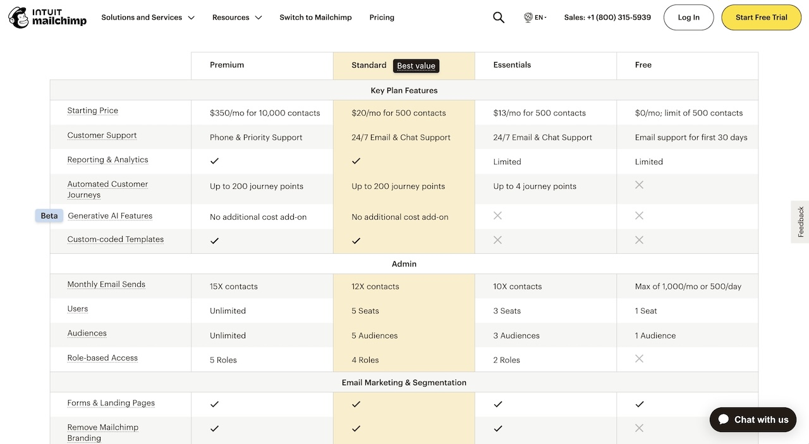Click the X in Free Role-based Access
This screenshot has height=444, width=809.
(639, 359)
